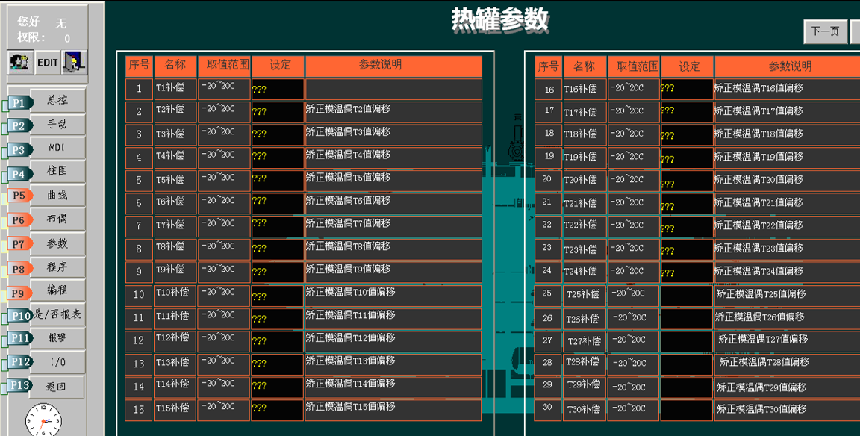
Task: Click P13 返回 to go back
Action: coord(56,387)
